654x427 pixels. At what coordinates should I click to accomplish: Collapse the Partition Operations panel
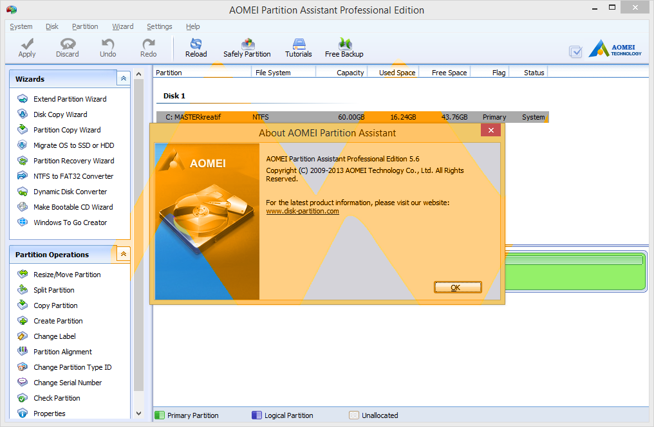124,254
